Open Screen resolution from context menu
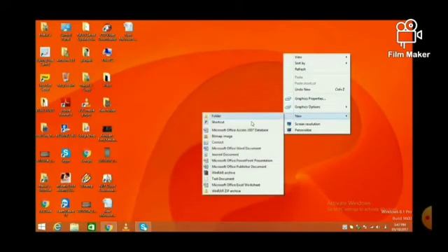448x252 pixels. click(x=317, y=124)
